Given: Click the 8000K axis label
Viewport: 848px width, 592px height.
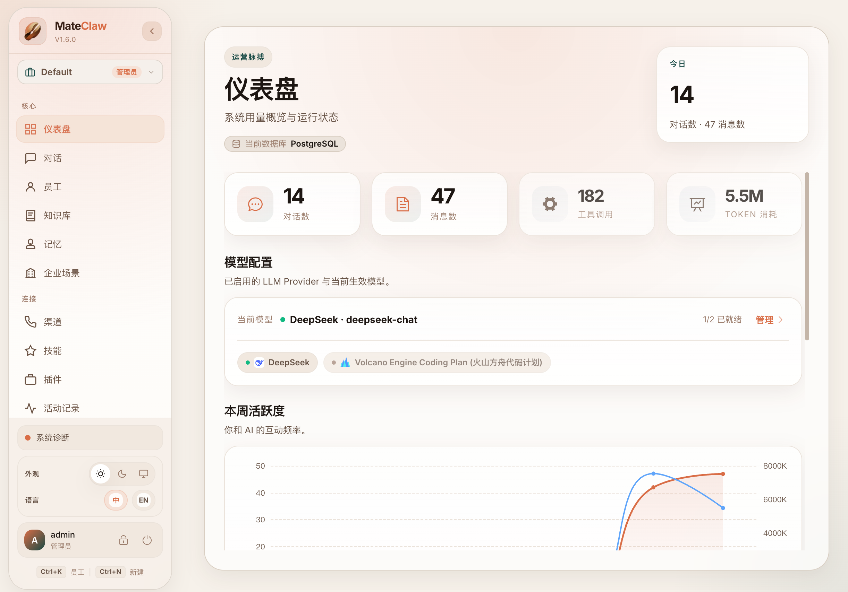Looking at the screenshot, I should click(x=775, y=466).
